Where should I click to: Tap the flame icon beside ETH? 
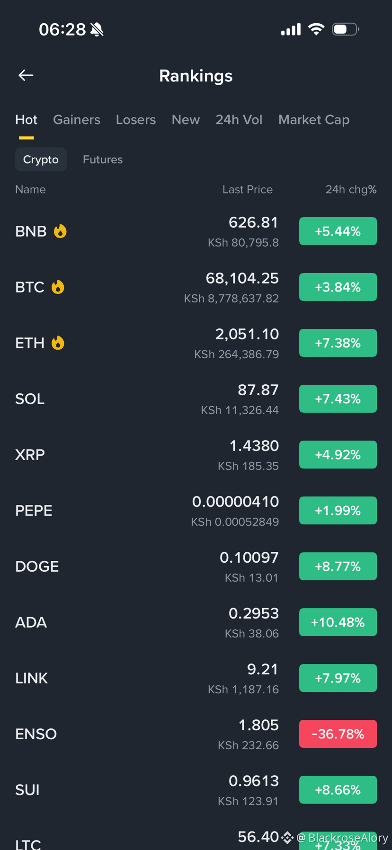pos(58,343)
